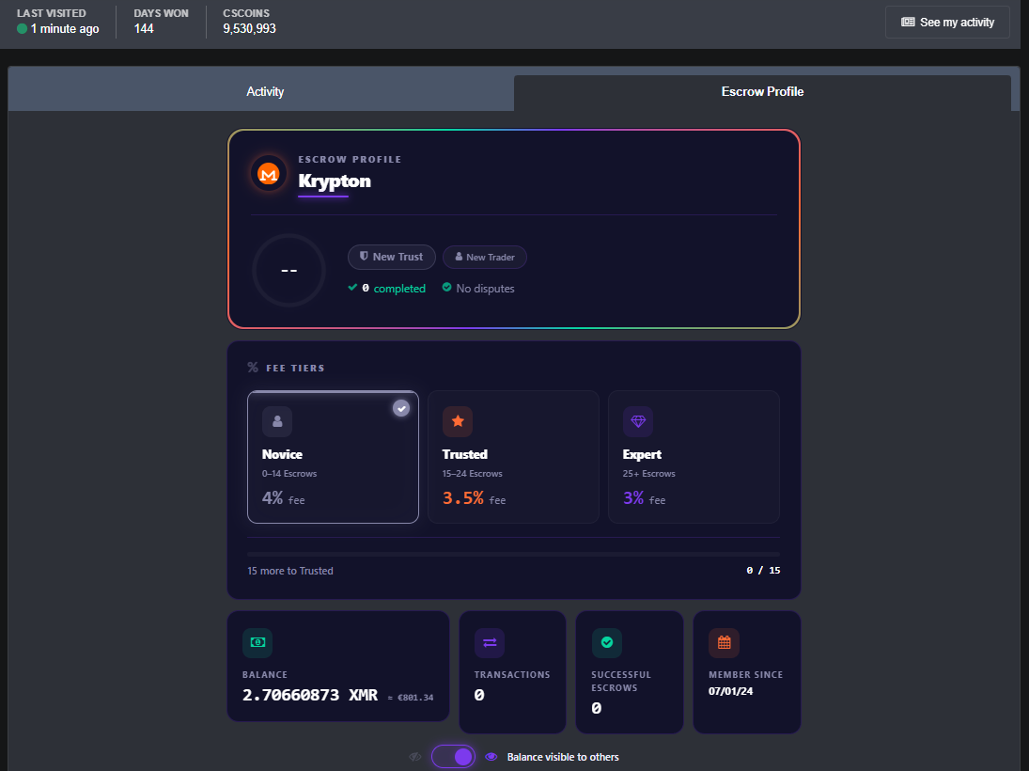
Task: Select the Trusted fee tier card
Action: point(513,457)
